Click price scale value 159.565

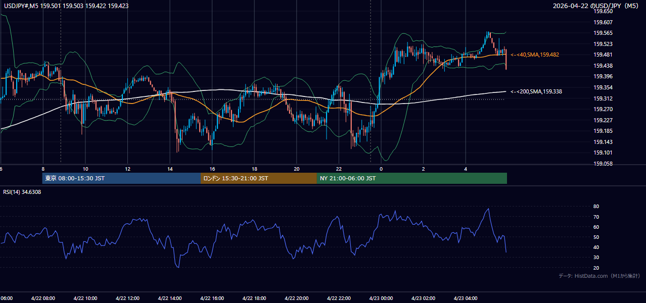[603, 33]
